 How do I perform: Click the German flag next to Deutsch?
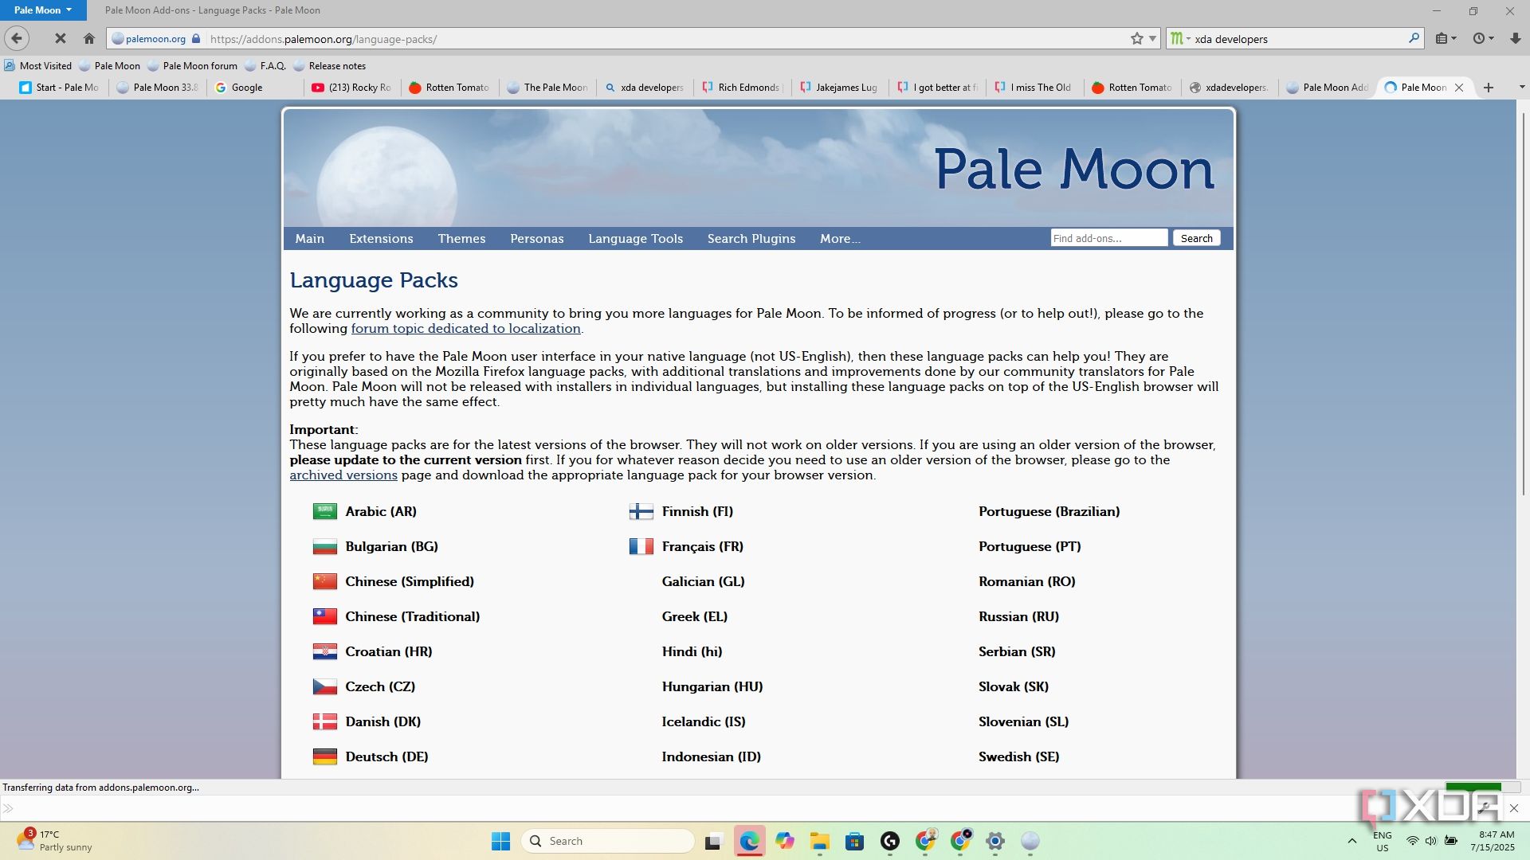pos(324,756)
